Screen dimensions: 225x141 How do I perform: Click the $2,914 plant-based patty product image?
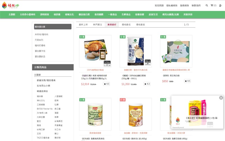point(95,51)
